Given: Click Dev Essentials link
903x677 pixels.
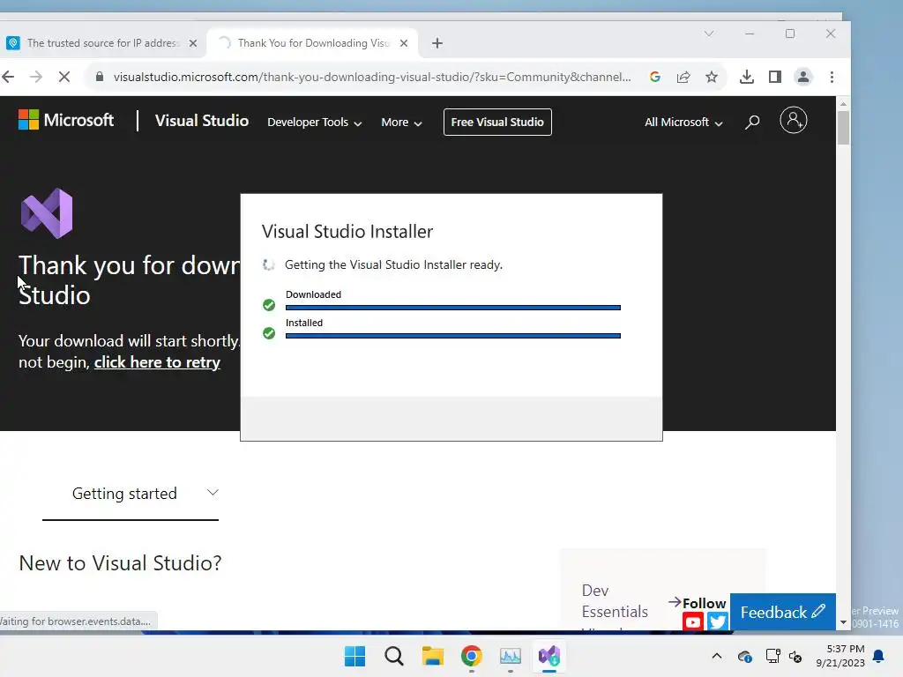Looking at the screenshot, I should 615,601.
